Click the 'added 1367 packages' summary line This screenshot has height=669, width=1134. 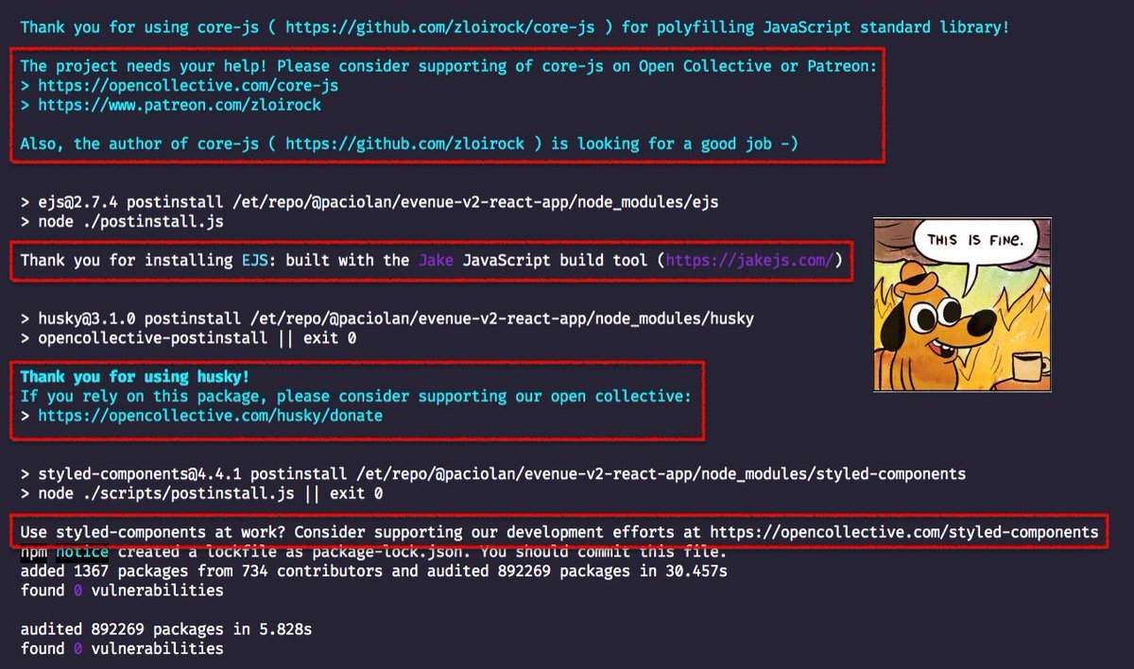(373, 571)
